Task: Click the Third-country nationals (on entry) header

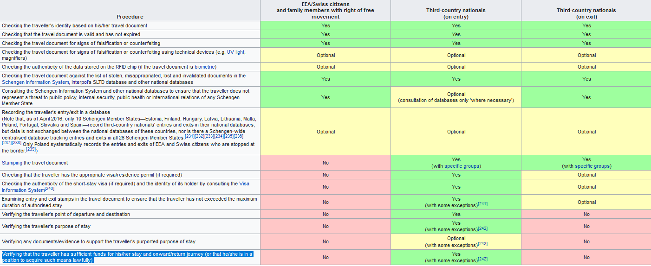Action: [456, 13]
